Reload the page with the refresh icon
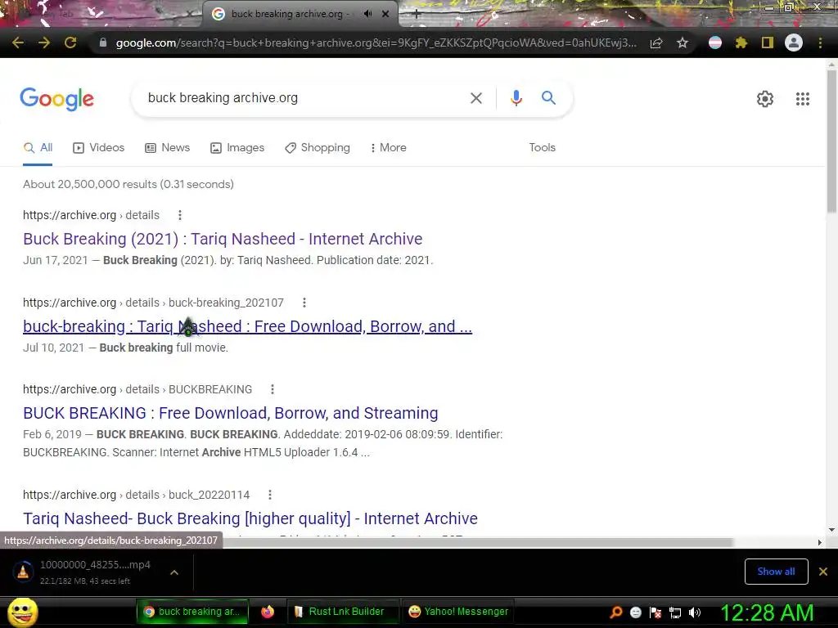 tap(70, 43)
